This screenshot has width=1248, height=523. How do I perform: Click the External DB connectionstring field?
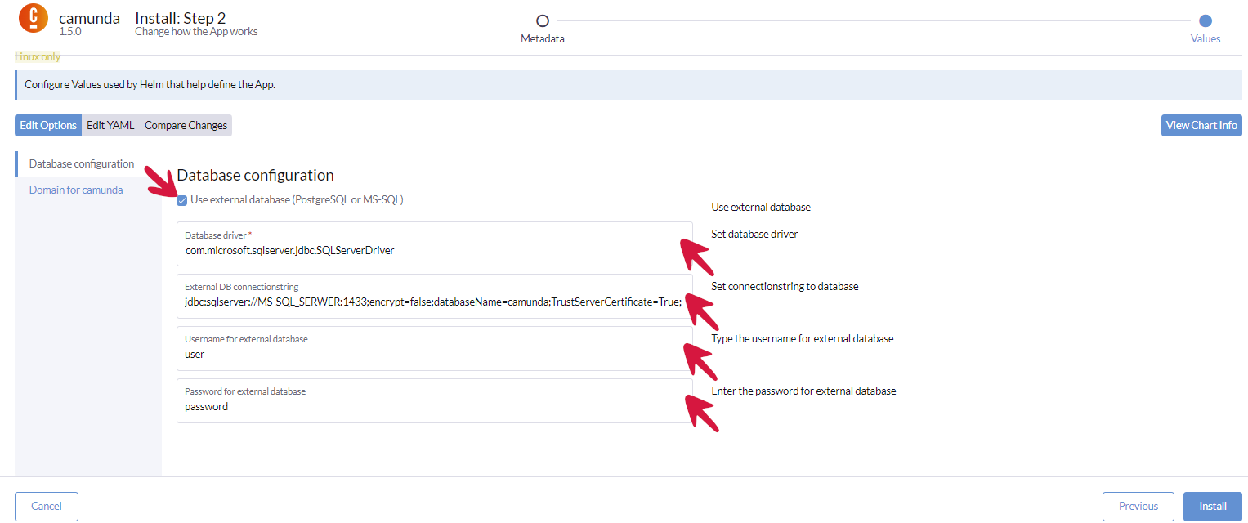(433, 302)
